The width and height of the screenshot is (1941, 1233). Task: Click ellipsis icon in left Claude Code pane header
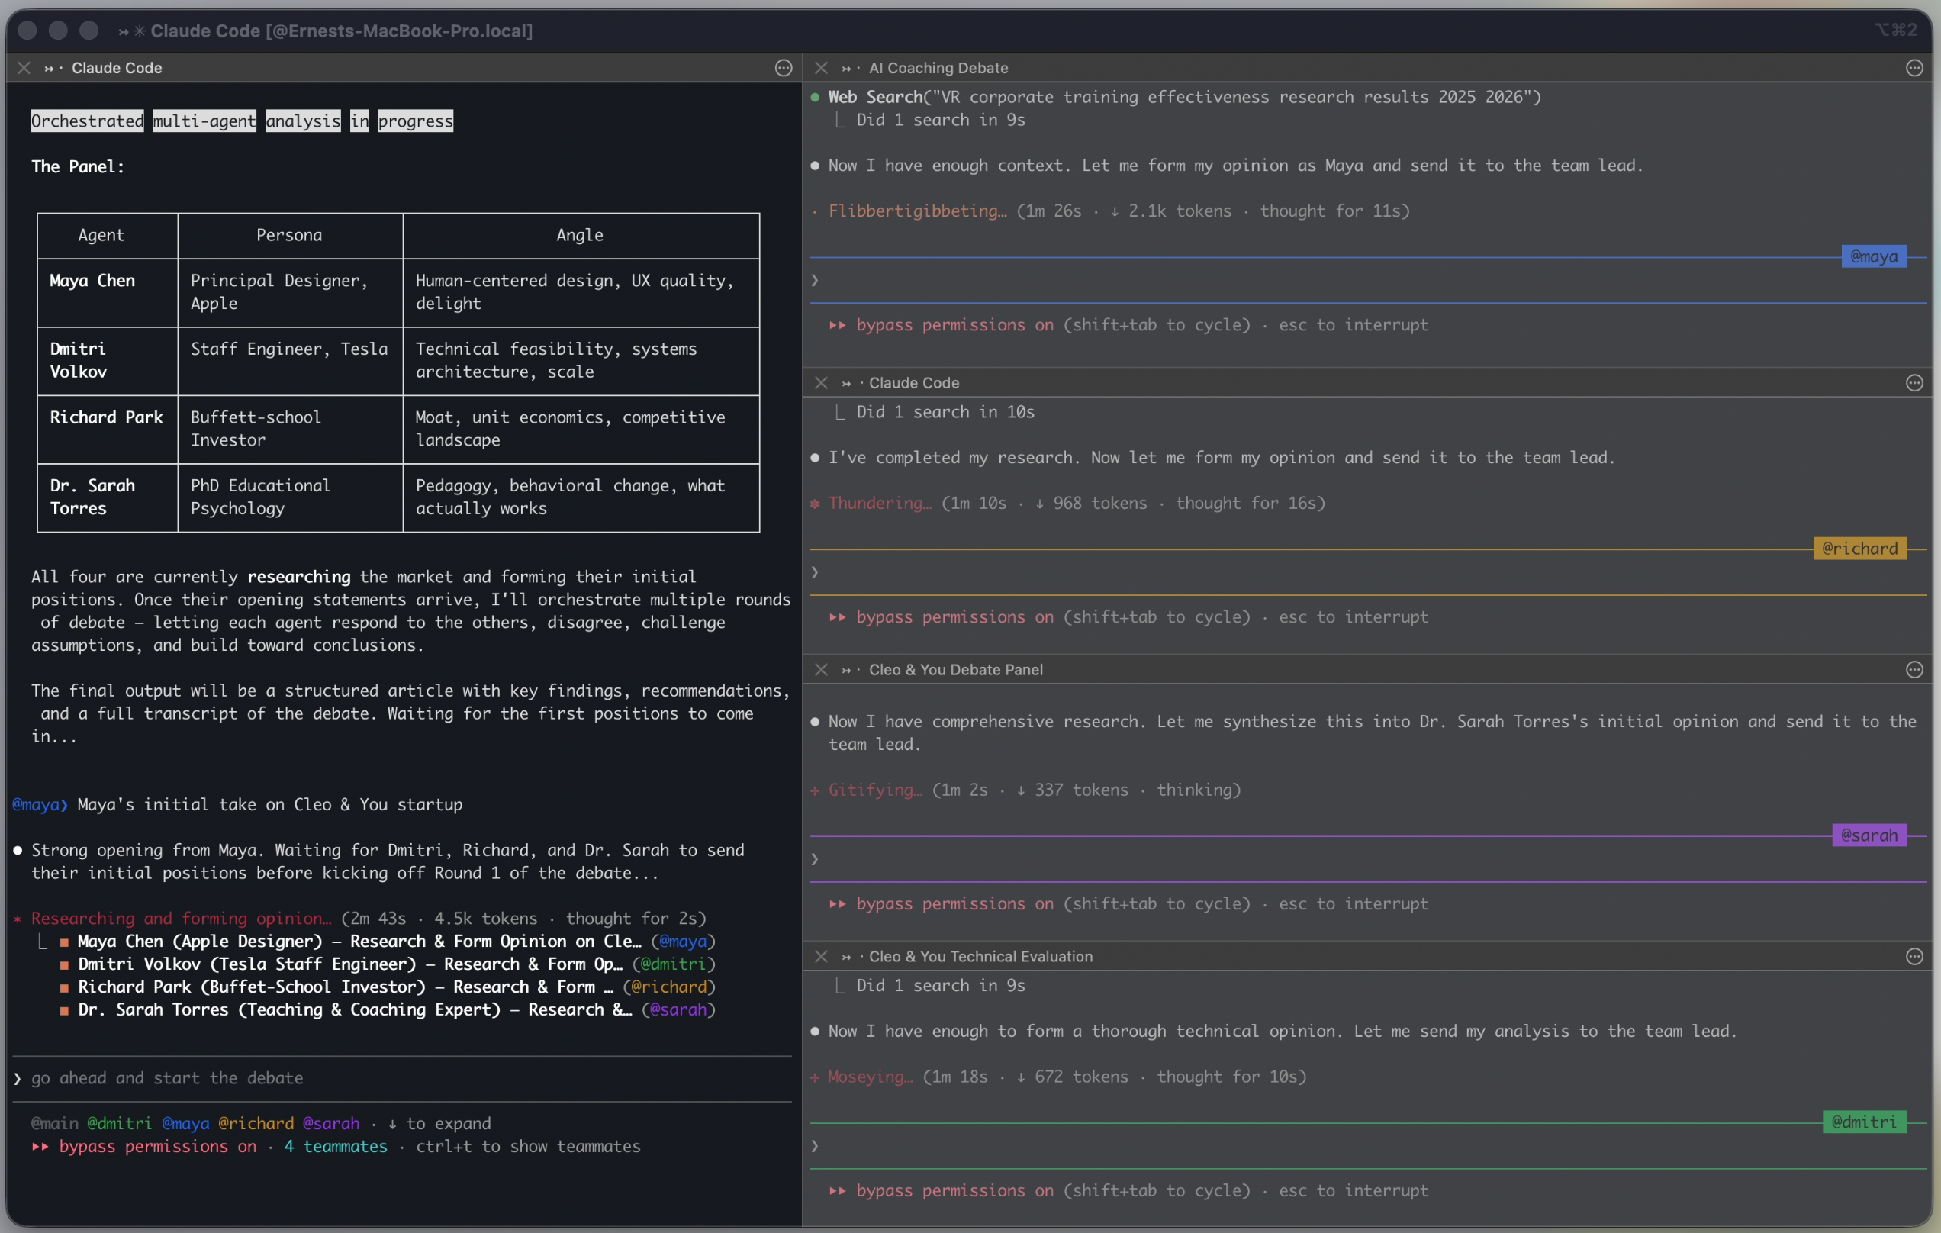(x=783, y=69)
